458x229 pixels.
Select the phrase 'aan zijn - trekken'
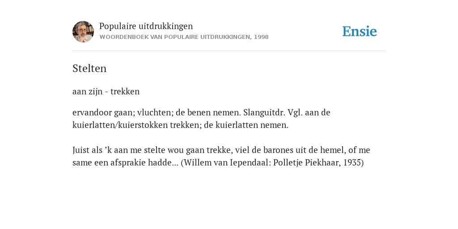click(x=106, y=91)
